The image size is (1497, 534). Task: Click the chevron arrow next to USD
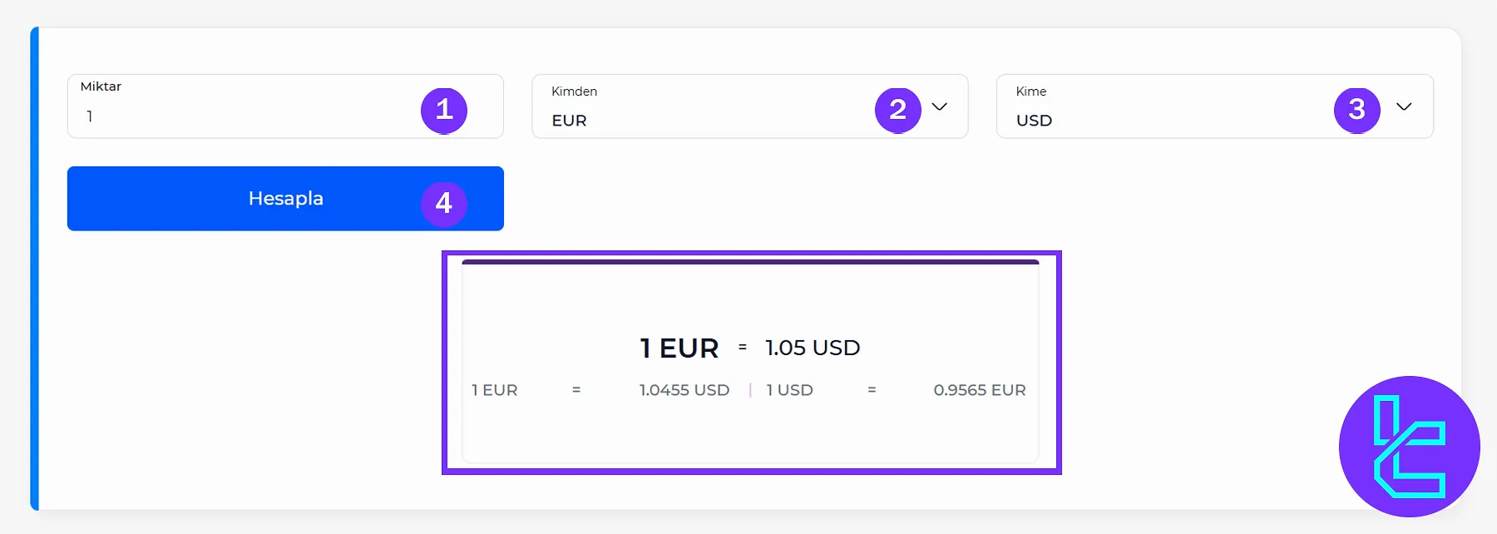click(x=1404, y=106)
